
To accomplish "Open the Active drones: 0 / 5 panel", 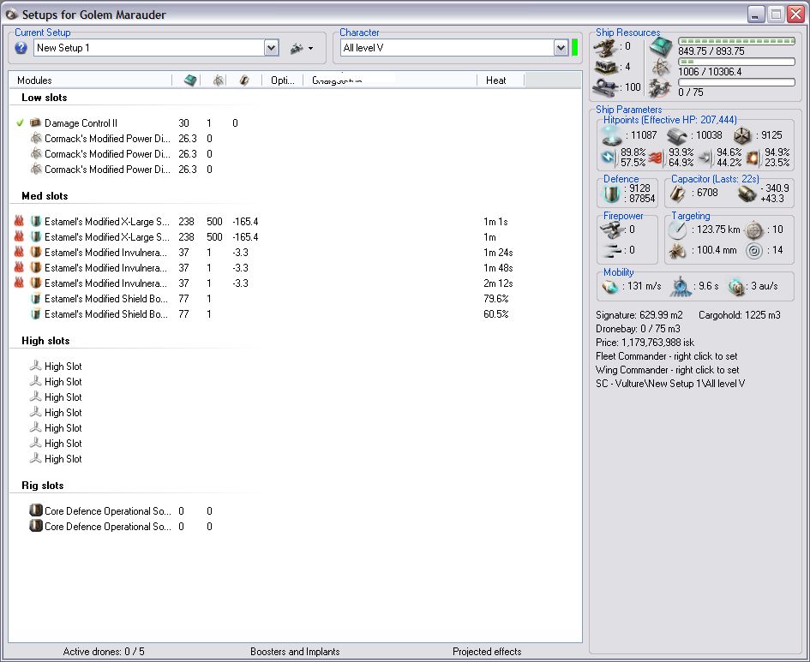I will (x=104, y=652).
